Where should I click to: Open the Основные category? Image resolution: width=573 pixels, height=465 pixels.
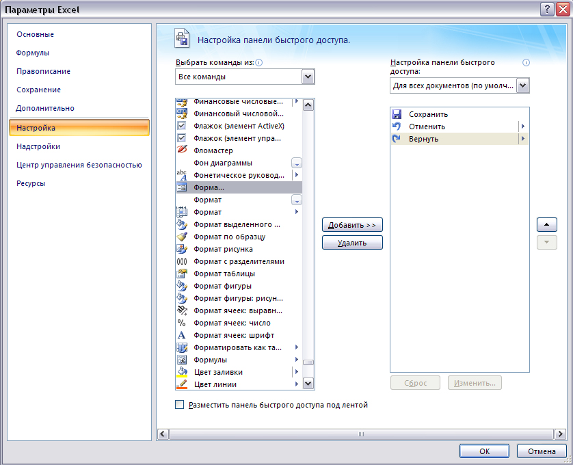[x=35, y=34]
